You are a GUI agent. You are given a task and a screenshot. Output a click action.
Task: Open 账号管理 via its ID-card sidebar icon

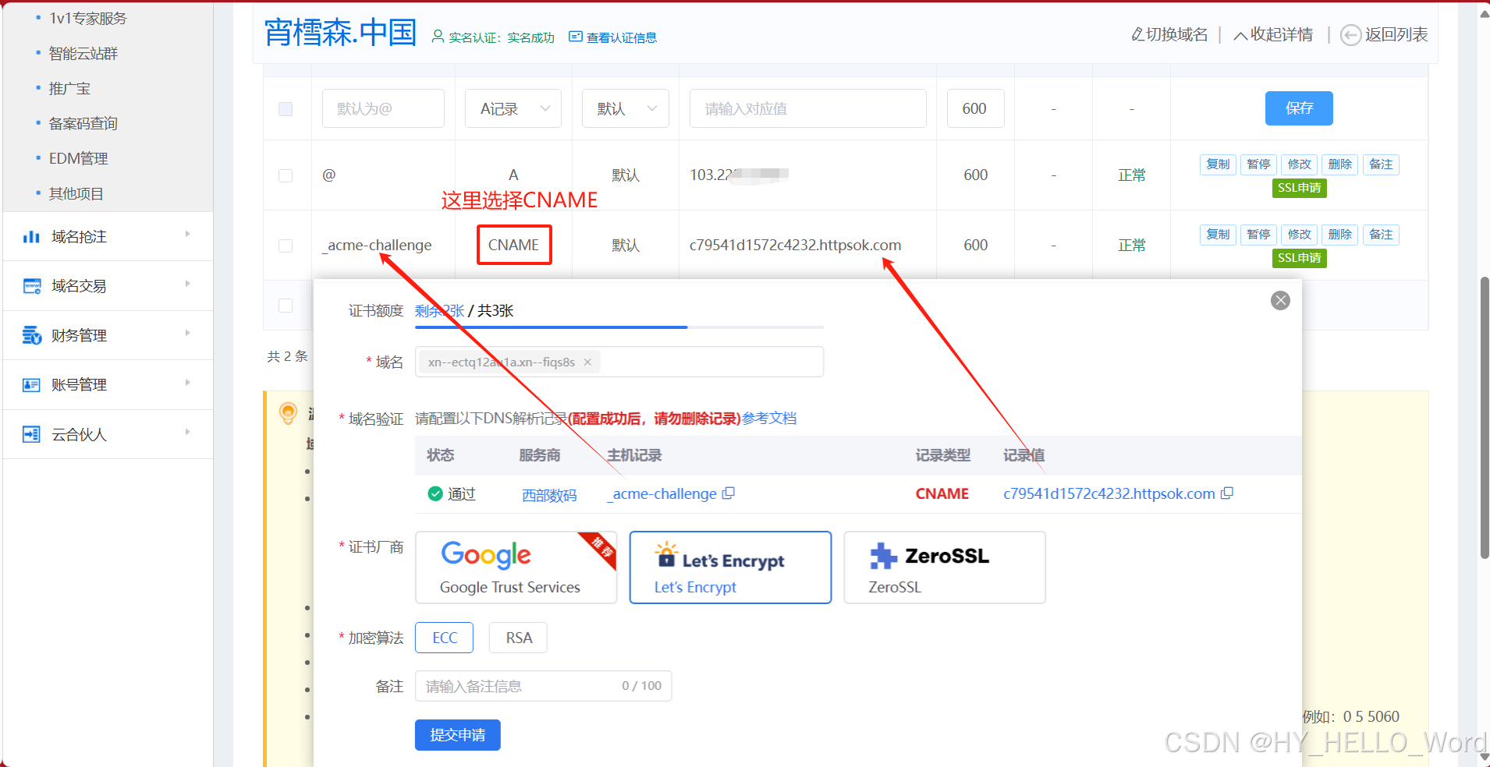pos(30,384)
